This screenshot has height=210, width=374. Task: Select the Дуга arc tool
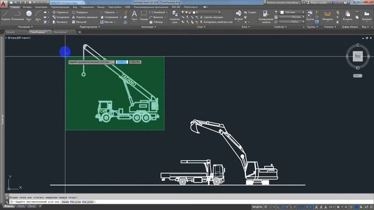coord(38,16)
